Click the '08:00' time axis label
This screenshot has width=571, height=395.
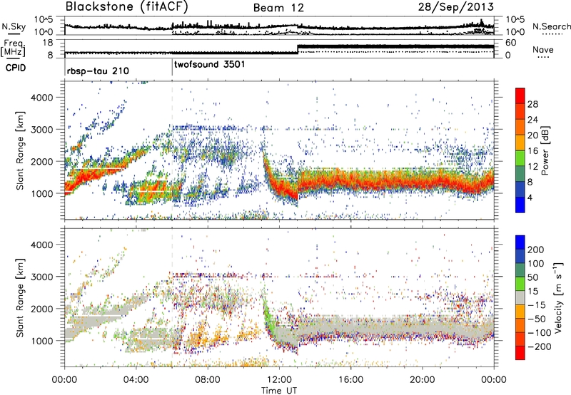tap(208, 380)
